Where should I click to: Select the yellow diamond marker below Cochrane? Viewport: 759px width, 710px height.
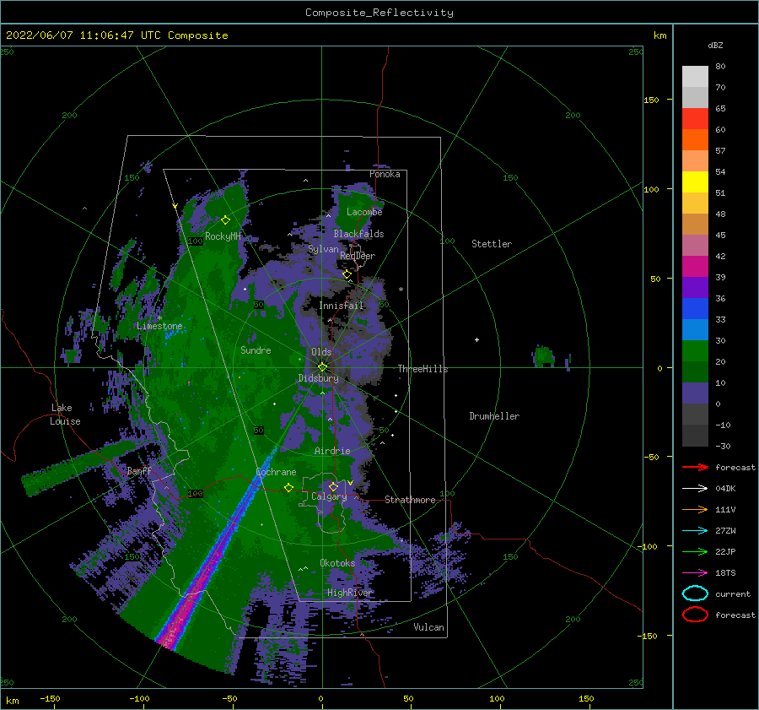pos(289,487)
